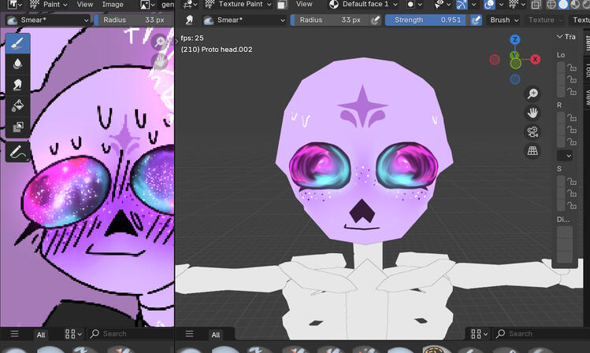Toggle camera view gizmo in 3D viewport

(x=532, y=132)
